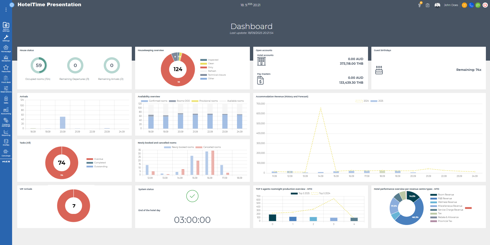490x245 pixels.
Task: Open the Front desk module
Action: coord(6,80)
